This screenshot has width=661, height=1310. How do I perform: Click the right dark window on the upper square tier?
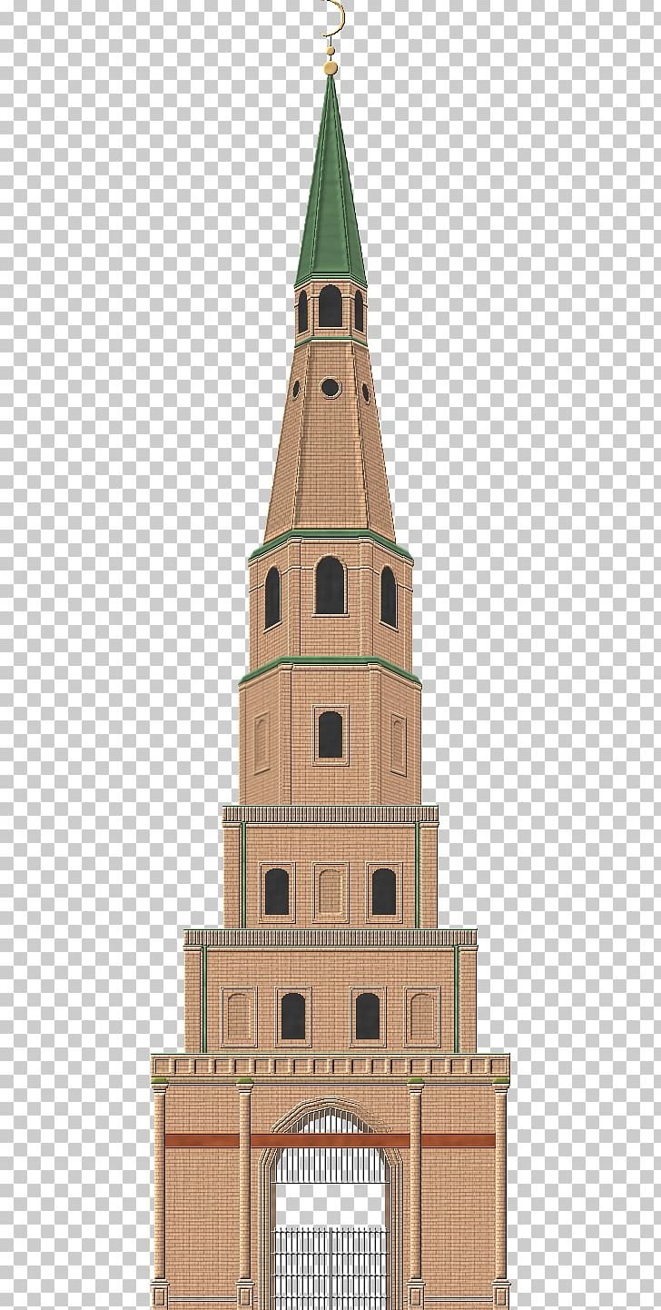tap(383, 892)
